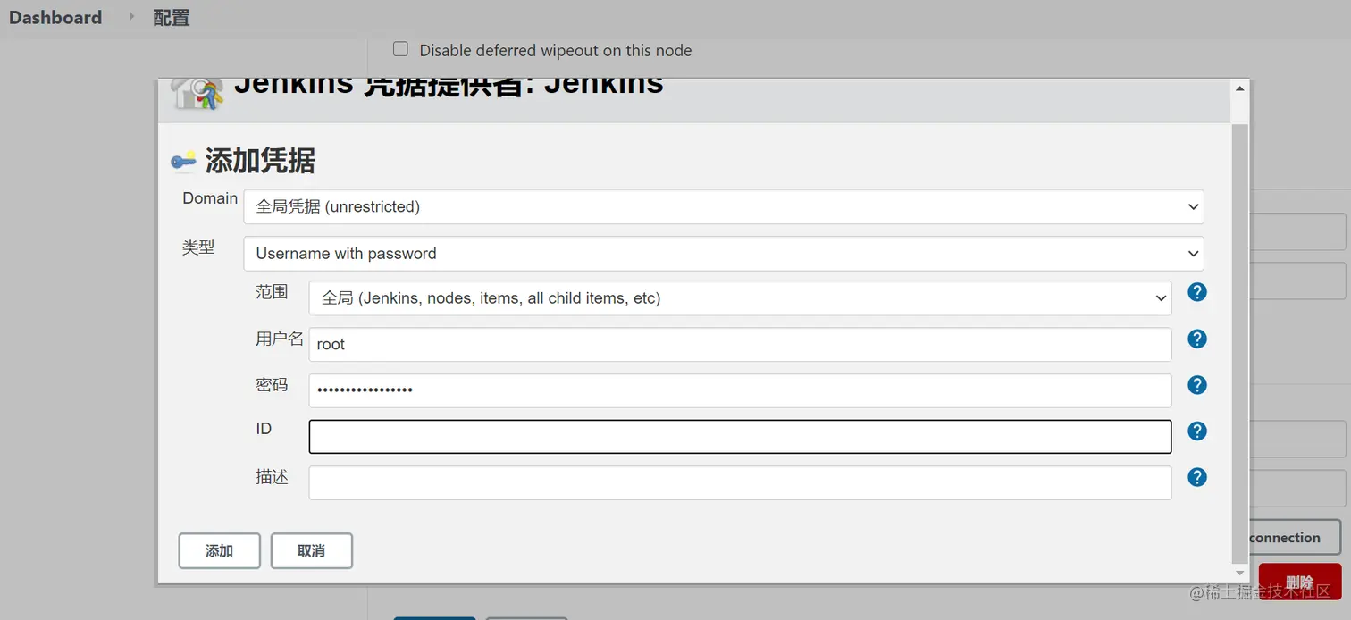Open help for the 描述 field
Viewport: 1351px width, 620px height.
(1197, 478)
